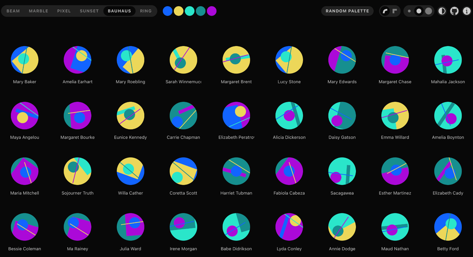Switch to the Beam variant tab
473x257 pixels.
click(x=13, y=11)
